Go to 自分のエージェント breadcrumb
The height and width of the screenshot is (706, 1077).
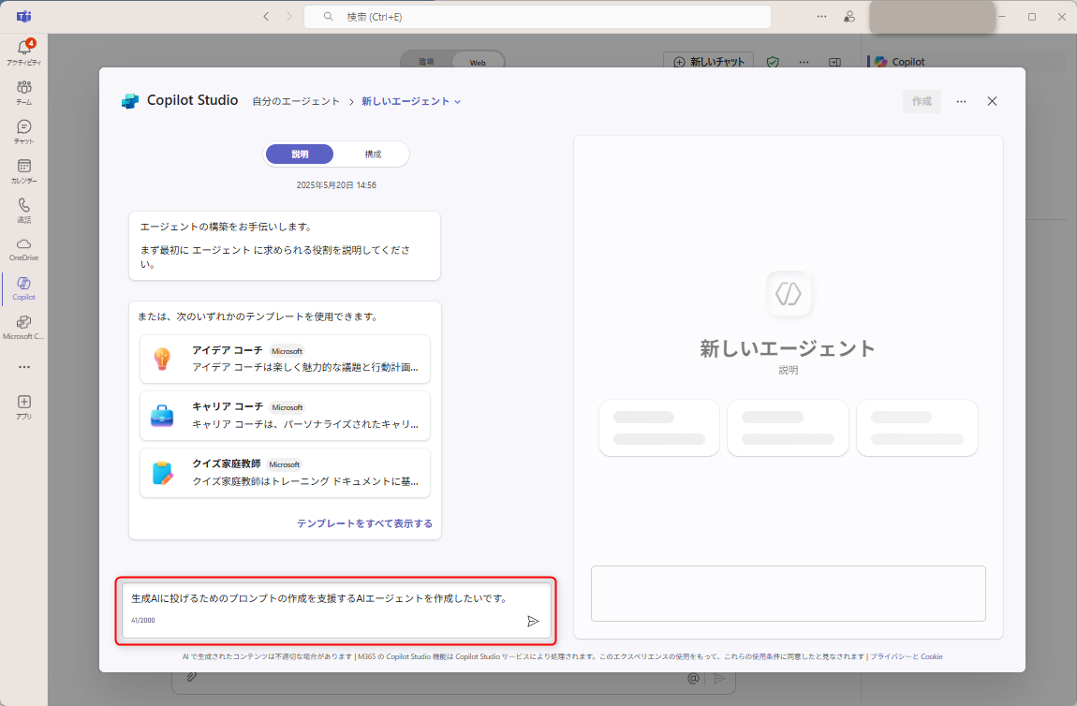296,101
